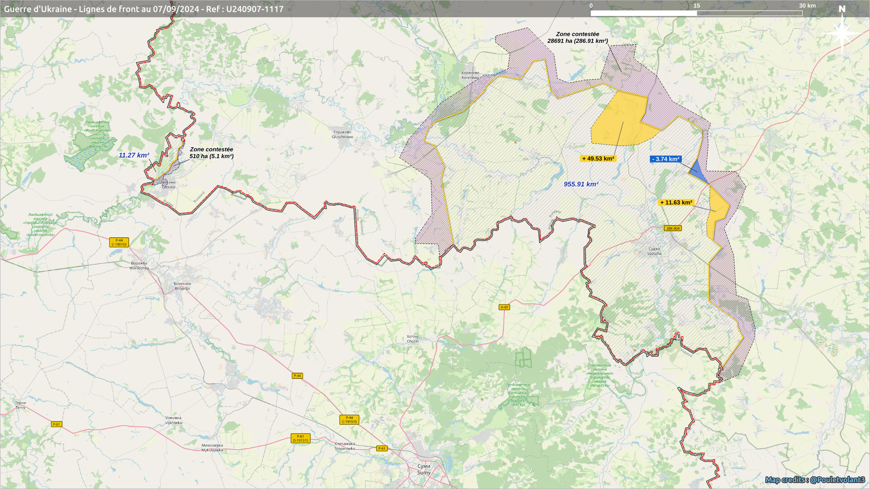Click the - 3.74 km² blue label

coord(666,159)
